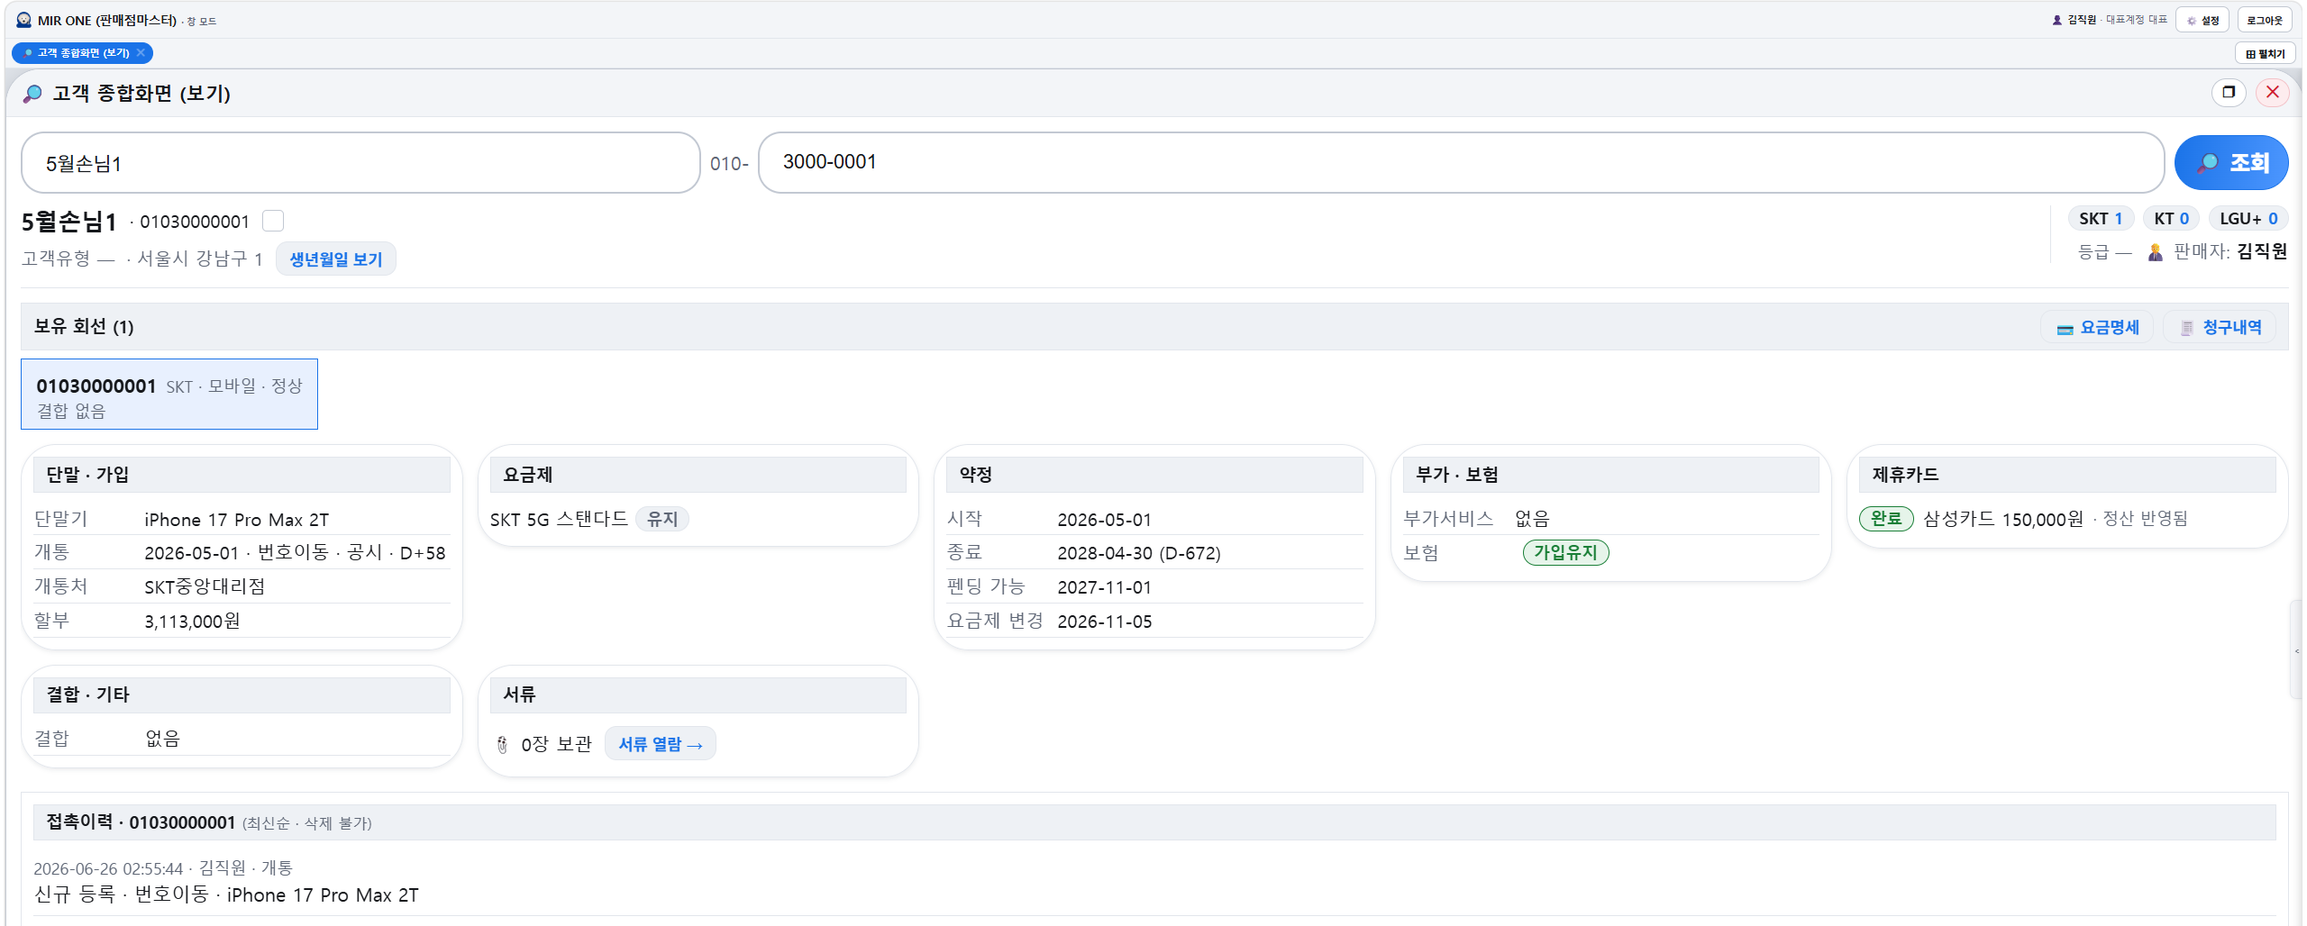Click the customer name field 5월손님1
Image resolution: width=2307 pixels, height=926 pixels.
(x=360, y=163)
